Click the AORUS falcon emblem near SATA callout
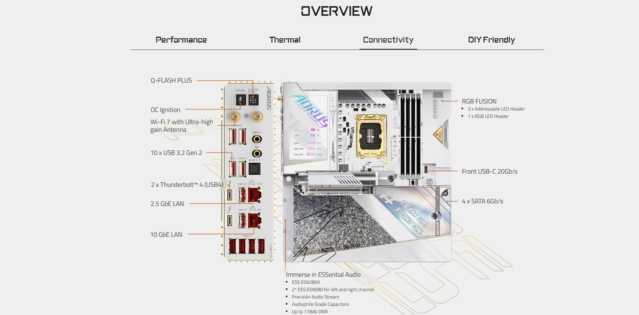The width and height of the screenshot is (639, 315). pos(445,193)
